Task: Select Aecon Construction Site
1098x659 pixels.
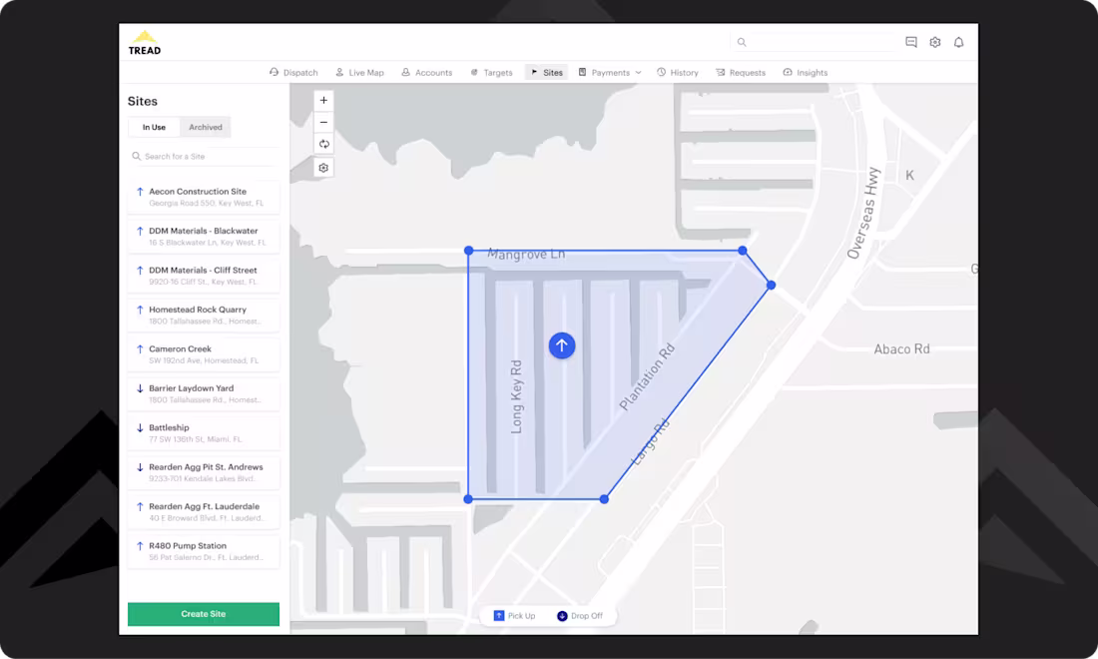Action: (x=204, y=197)
